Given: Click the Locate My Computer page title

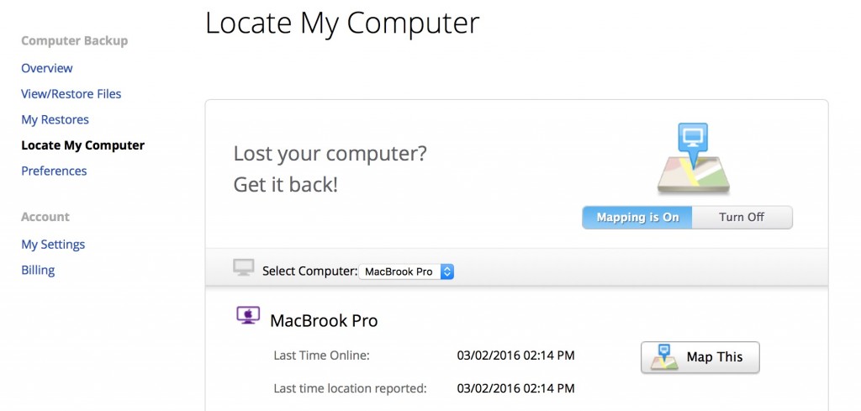Looking at the screenshot, I should pyautogui.click(x=342, y=23).
